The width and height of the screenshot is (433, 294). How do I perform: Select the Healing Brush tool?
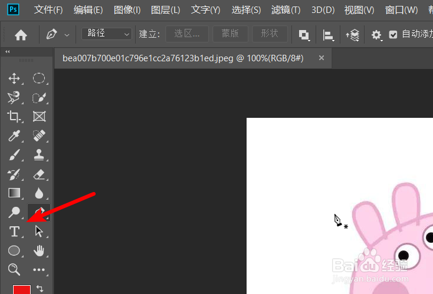click(39, 136)
